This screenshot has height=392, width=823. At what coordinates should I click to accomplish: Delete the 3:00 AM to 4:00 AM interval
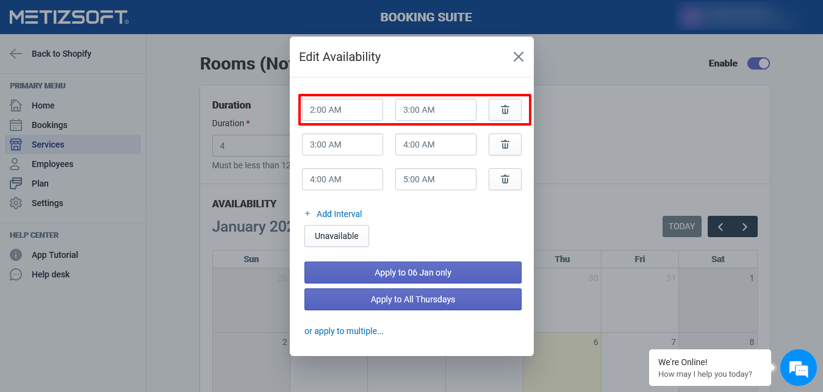tap(505, 144)
